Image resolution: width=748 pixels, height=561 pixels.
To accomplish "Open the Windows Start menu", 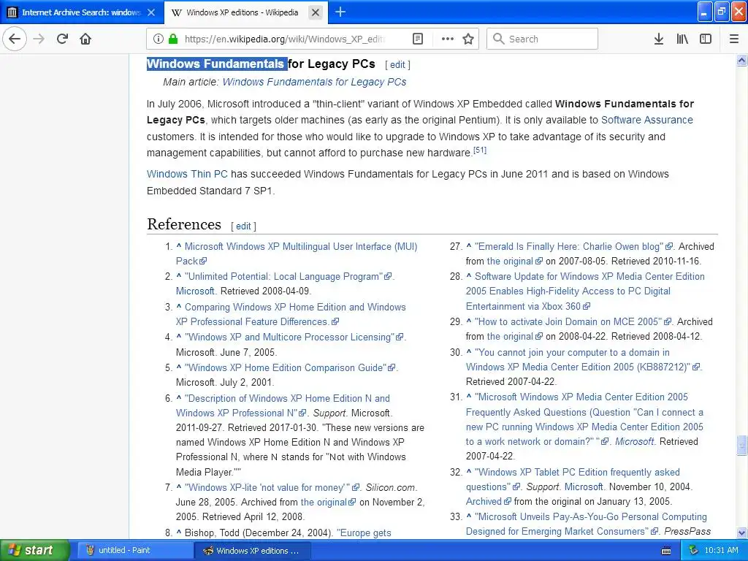I will [x=34, y=551].
